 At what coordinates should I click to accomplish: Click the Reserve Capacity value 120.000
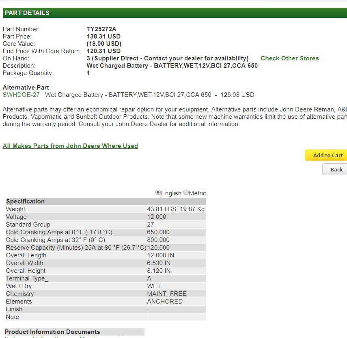158,248
